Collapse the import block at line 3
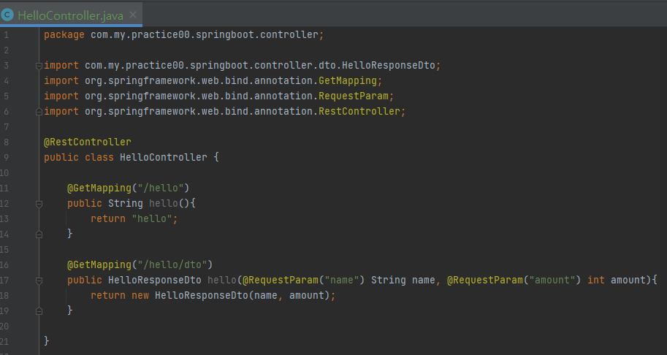Image resolution: width=667 pixels, height=355 pixels. pyautogui.click(x=39, y=66)
